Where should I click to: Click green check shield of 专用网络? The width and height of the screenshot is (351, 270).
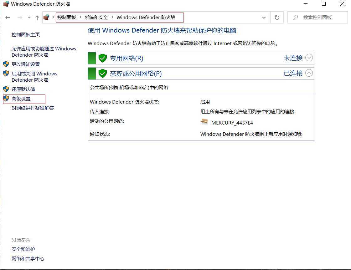pos(102,58)
